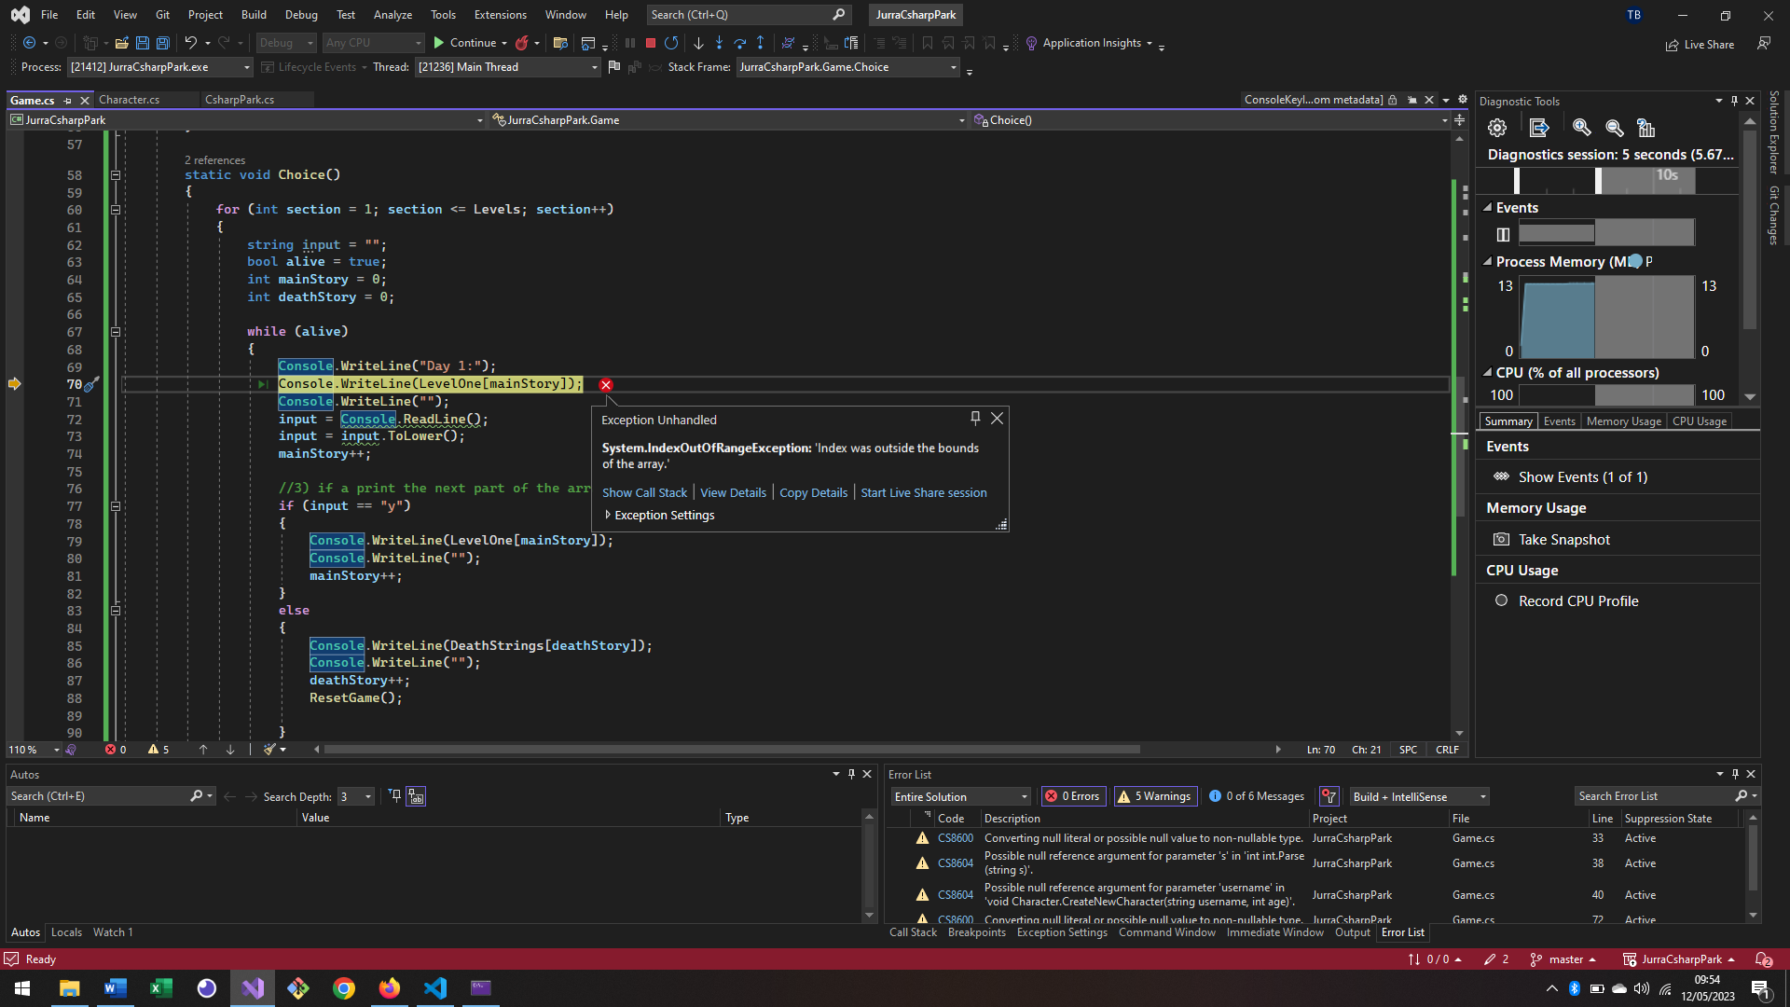Viewport: 1790px width, 1007px height.
Task: Stop debugging with the red square icon
Action: (651, 43)
